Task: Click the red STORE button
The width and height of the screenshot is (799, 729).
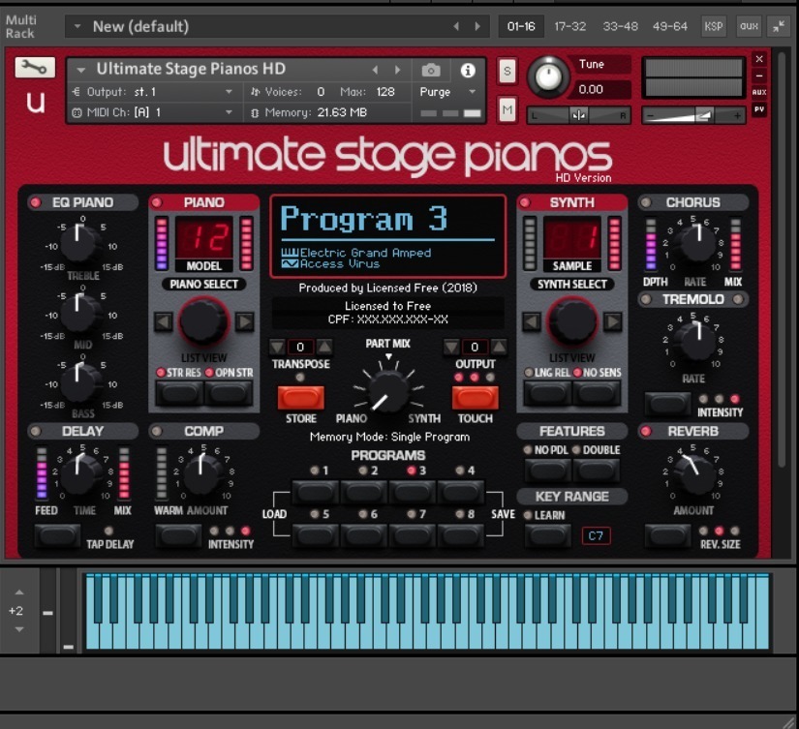Action: pyautogui.click(x=300, y=397)
